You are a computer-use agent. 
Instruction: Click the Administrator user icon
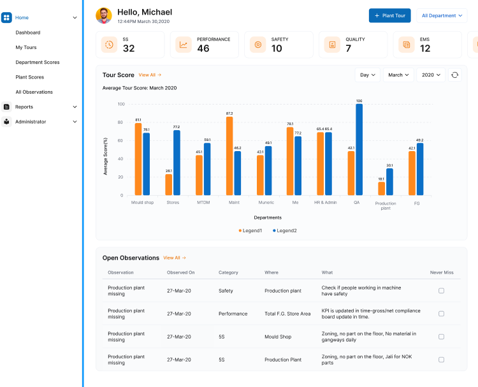(7, 122)
